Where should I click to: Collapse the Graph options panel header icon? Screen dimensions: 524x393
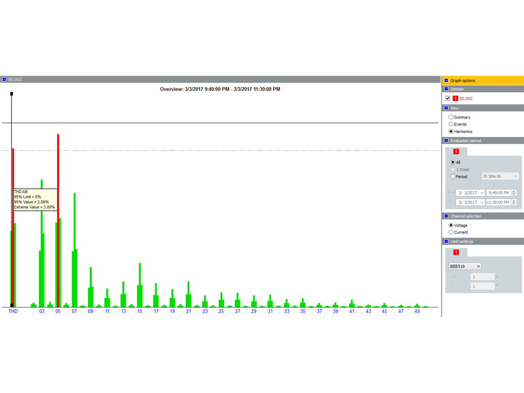click(446, 80)
